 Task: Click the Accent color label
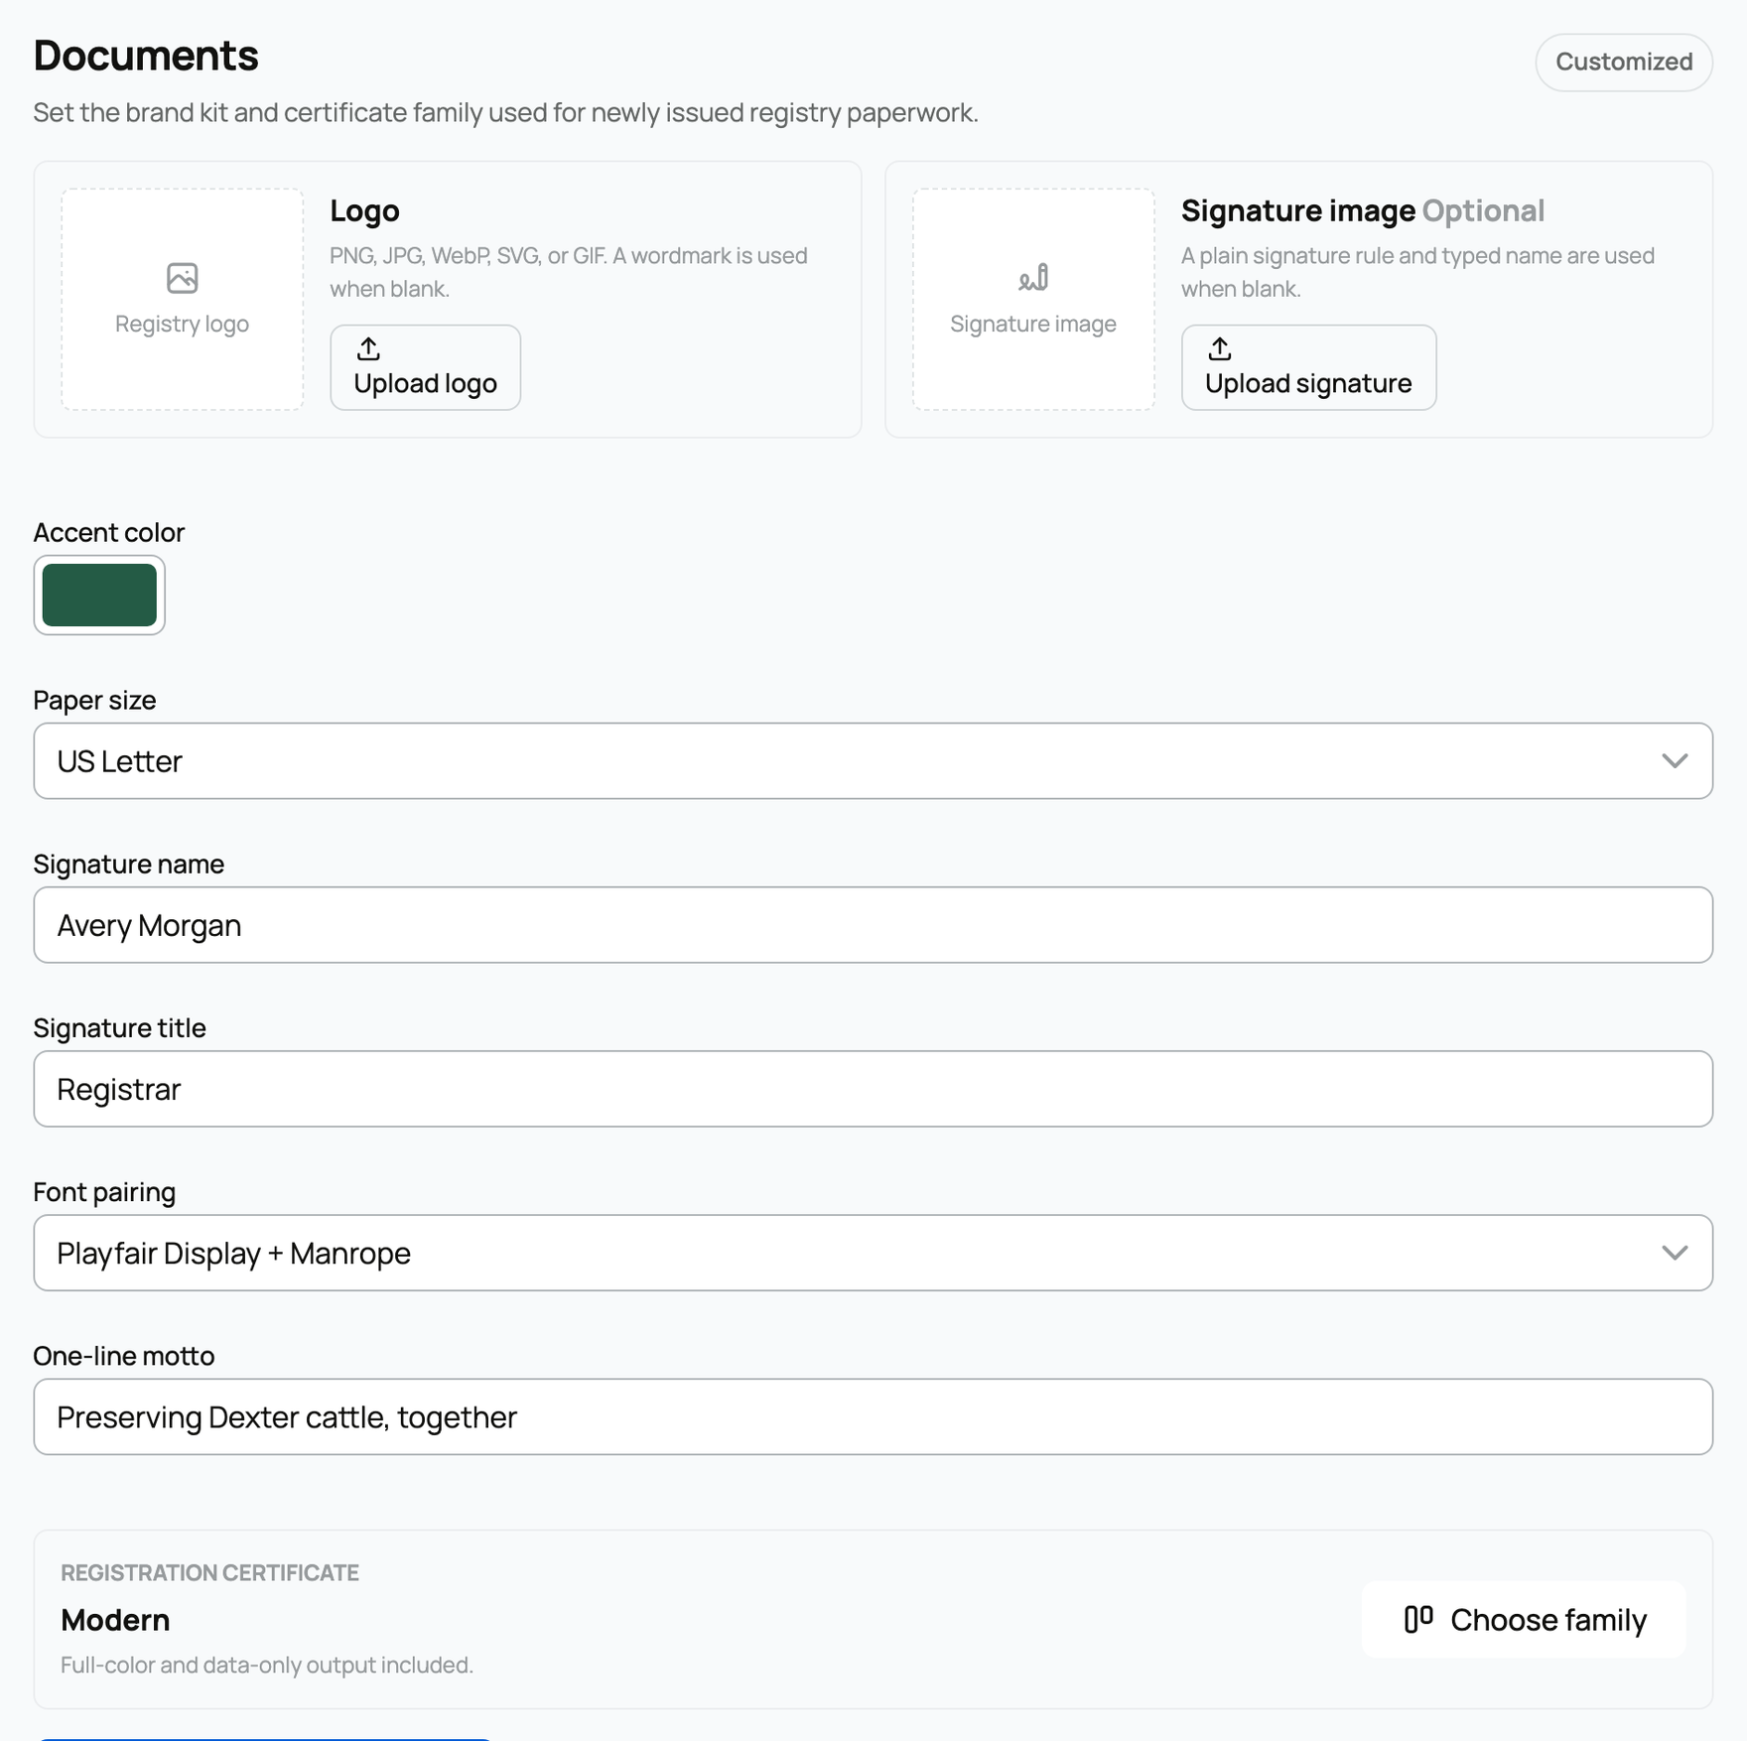[109, 533]
